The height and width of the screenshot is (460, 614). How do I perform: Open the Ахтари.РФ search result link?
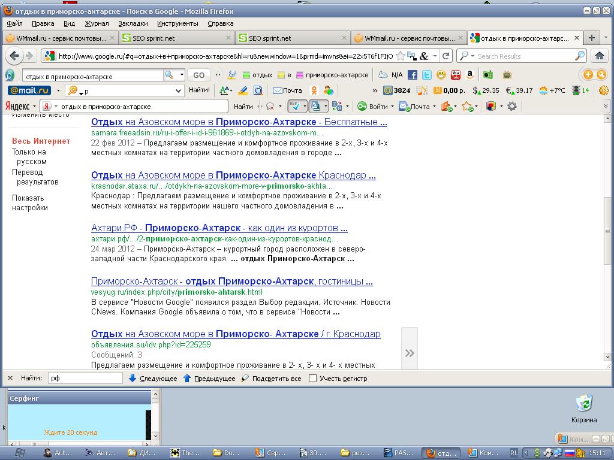(219, 228)
